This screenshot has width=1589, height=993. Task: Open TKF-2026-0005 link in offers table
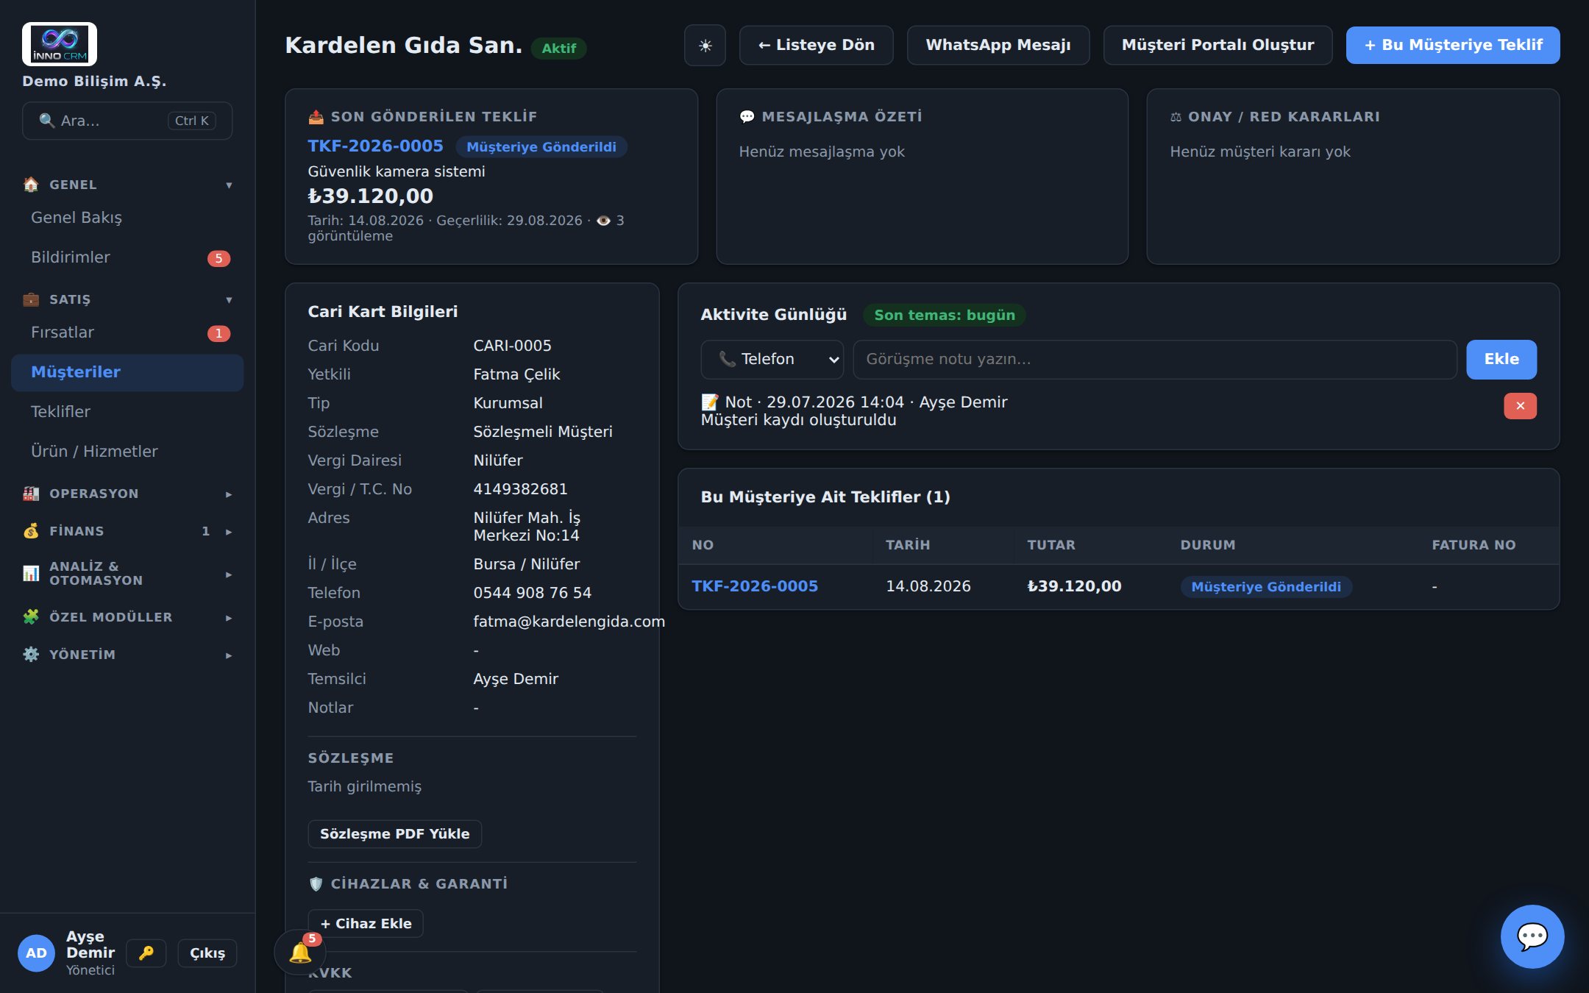coord(755,586)
